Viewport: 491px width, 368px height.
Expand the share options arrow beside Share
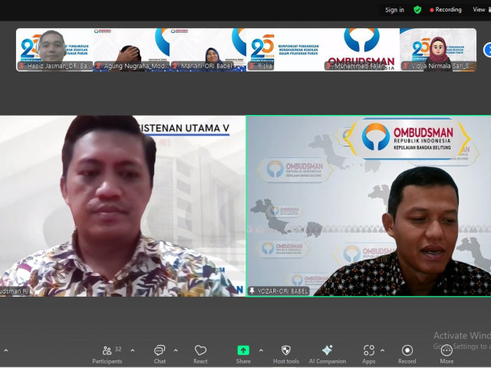click(260, 350)
